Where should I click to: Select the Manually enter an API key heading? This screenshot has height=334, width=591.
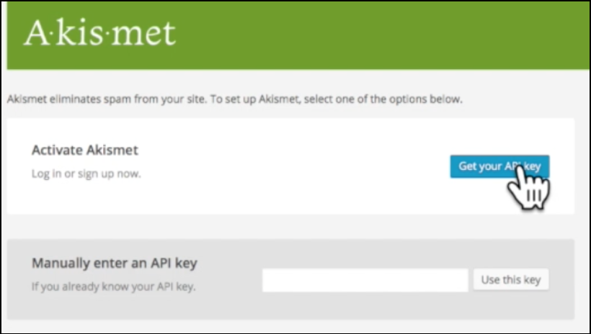114,263
